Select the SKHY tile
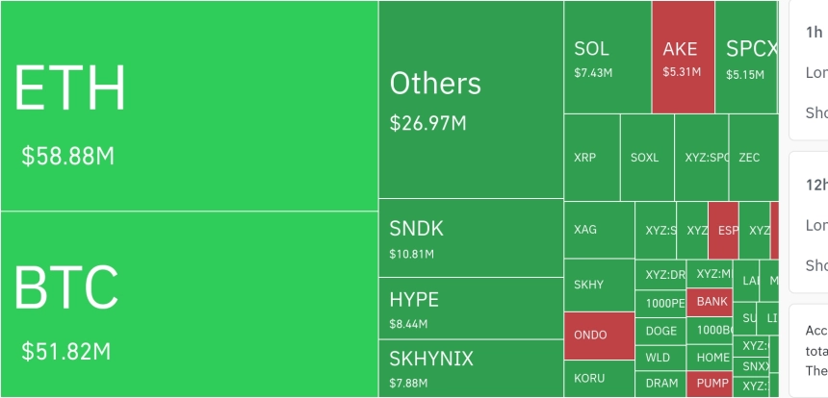Screen dimensions: 828x398 pyautogui.click(x=600, y=286)
